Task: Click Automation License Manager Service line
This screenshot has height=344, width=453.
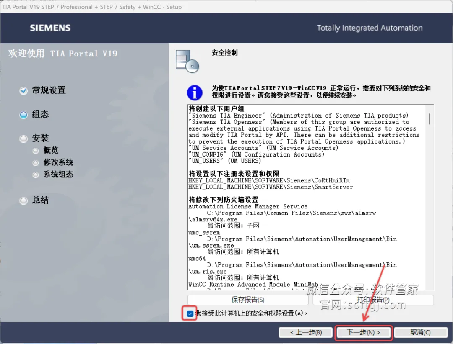Action: pyautogui.click(x=248, y=206)
